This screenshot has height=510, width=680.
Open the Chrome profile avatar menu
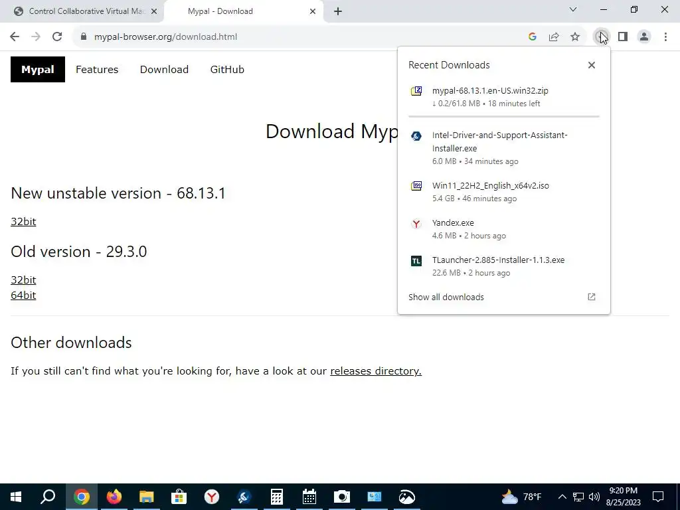[x=644, y=37]
